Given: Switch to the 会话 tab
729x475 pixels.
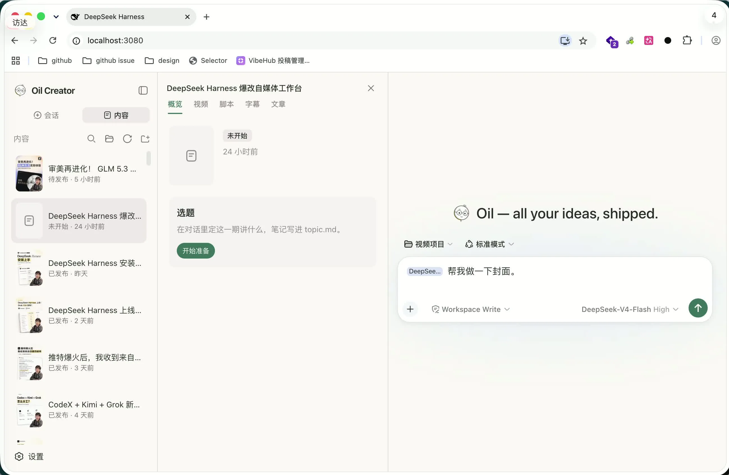Looking at the screenshot, I should pos(46,115).
